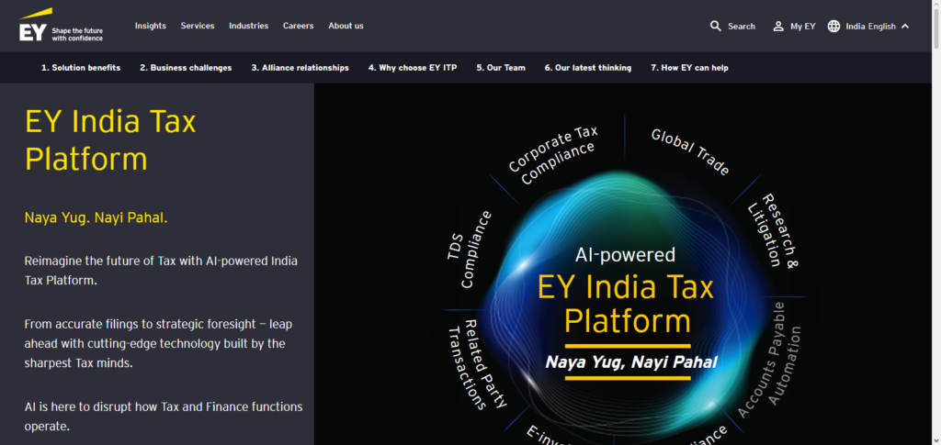
Task: Click the Search label in the header
Action: (x=742, y=27)
